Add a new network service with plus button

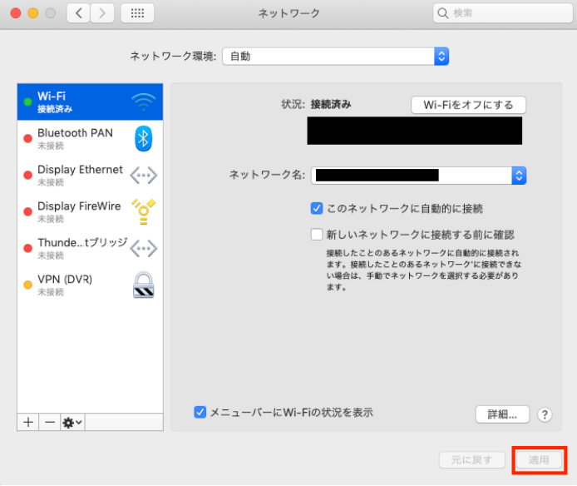(28, 422)
